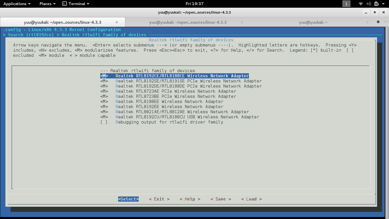
Task: Minimize the terminal window
Action: pos(366,12)
